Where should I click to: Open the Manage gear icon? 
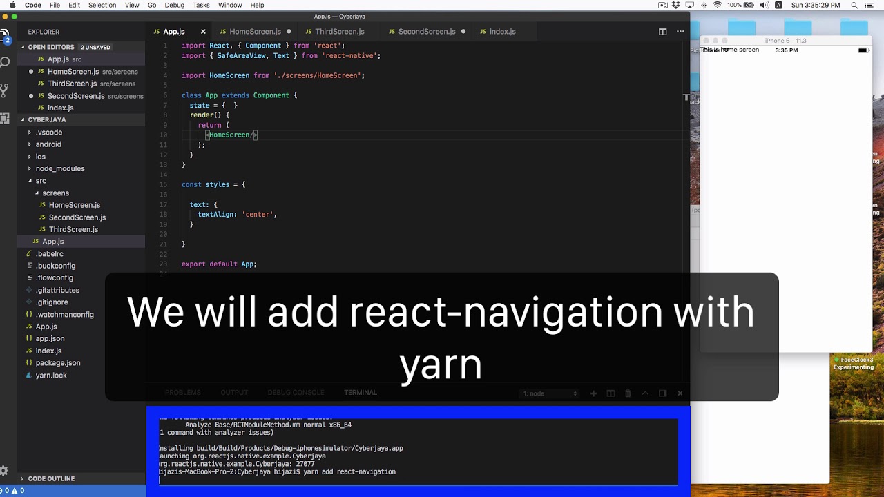[4, 471]
